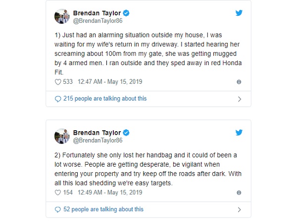297x222 pixels.
Task: Expand the first tweet's conversation chevron
Action: [x=240, y=99]
